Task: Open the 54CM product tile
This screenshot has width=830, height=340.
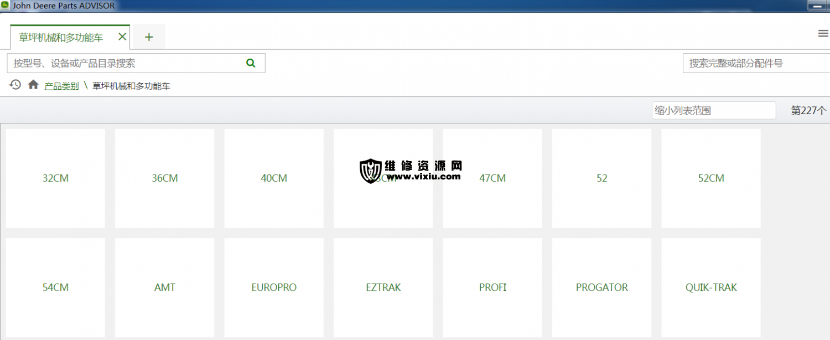Action: (55, 287)
